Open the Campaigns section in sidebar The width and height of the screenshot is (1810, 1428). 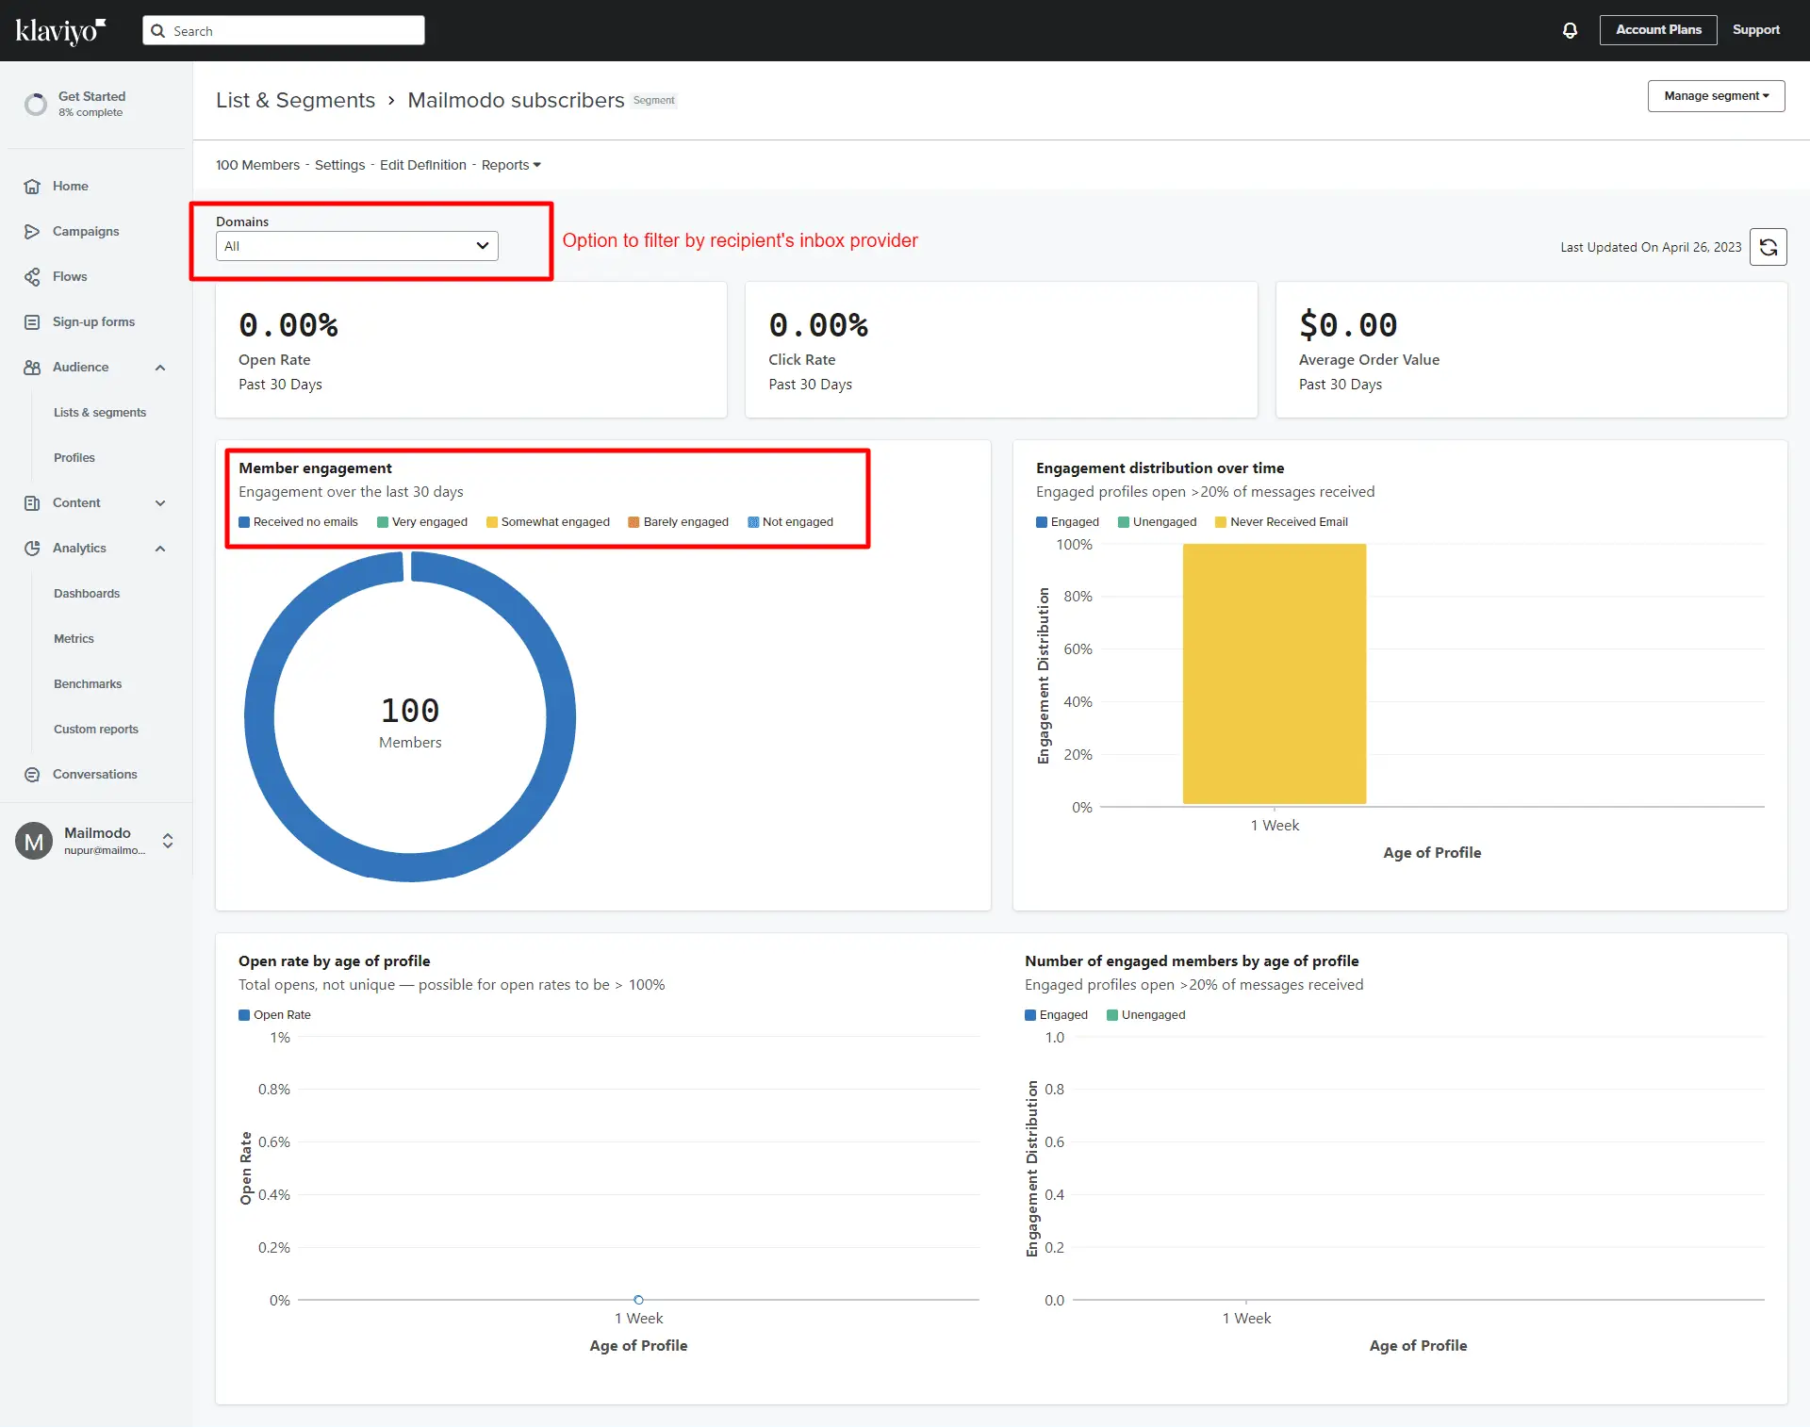(84, 231)
